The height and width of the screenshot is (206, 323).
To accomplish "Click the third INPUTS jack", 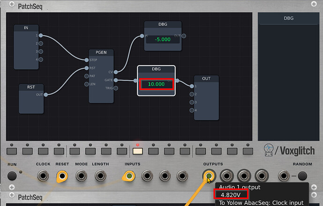I will tap(165, 176).
